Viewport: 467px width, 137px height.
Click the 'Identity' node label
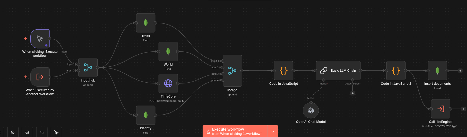(x=146, y=128)
